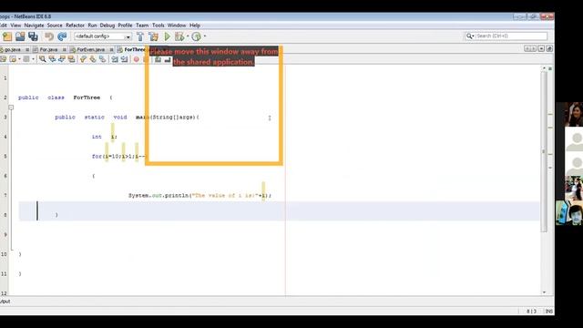The width and height of the screenshot is (583, 328).
Task: Open the Help menu
Action: [195, 26]
